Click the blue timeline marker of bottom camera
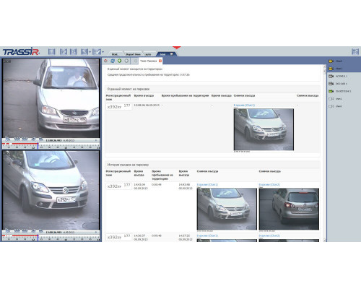The image size is (361, 289). [x=38, y=238]
